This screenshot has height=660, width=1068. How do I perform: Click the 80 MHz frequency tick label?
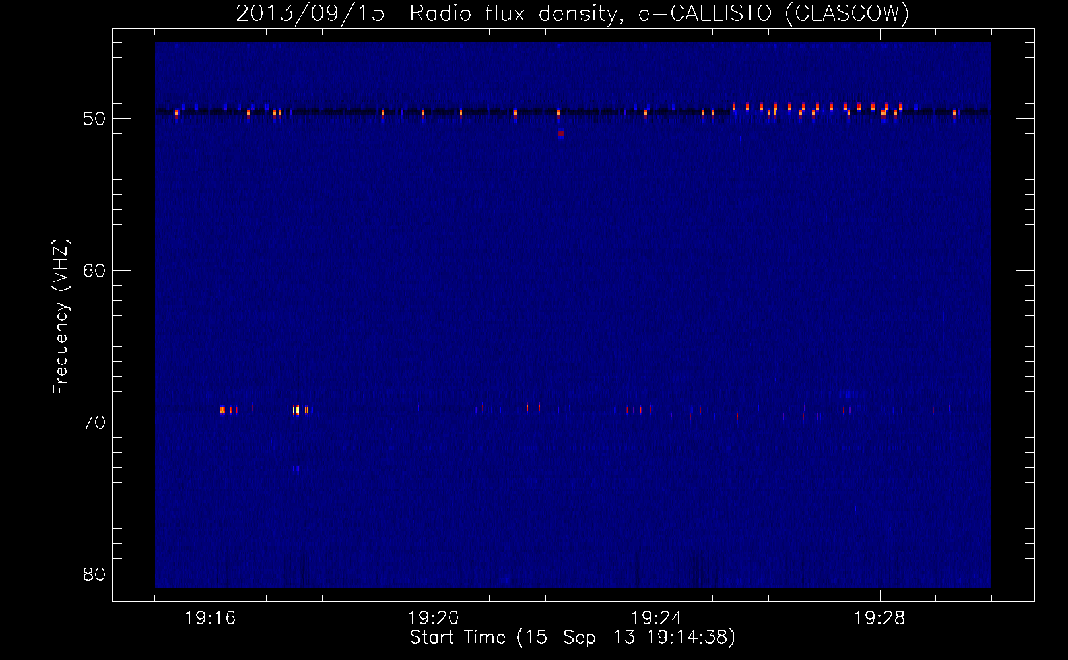pos(94,574)
